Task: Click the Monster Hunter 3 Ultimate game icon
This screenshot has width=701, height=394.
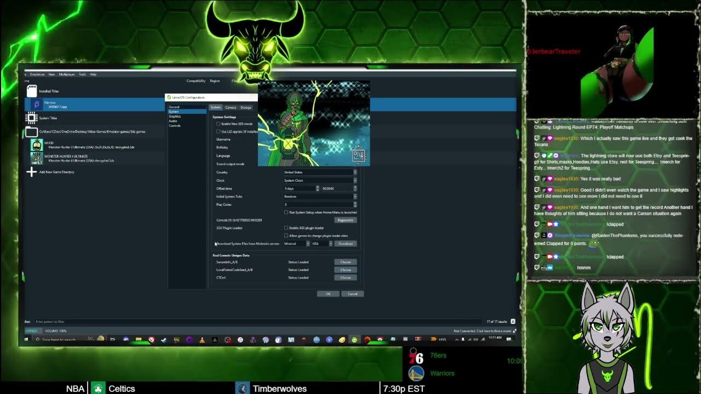Action: pos(37,145)
